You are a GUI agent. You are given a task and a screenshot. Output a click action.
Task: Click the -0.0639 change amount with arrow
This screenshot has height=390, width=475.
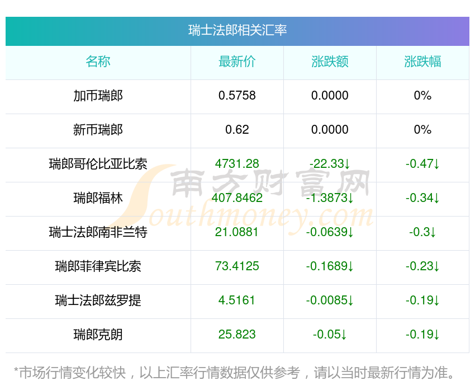pos(330,232)
